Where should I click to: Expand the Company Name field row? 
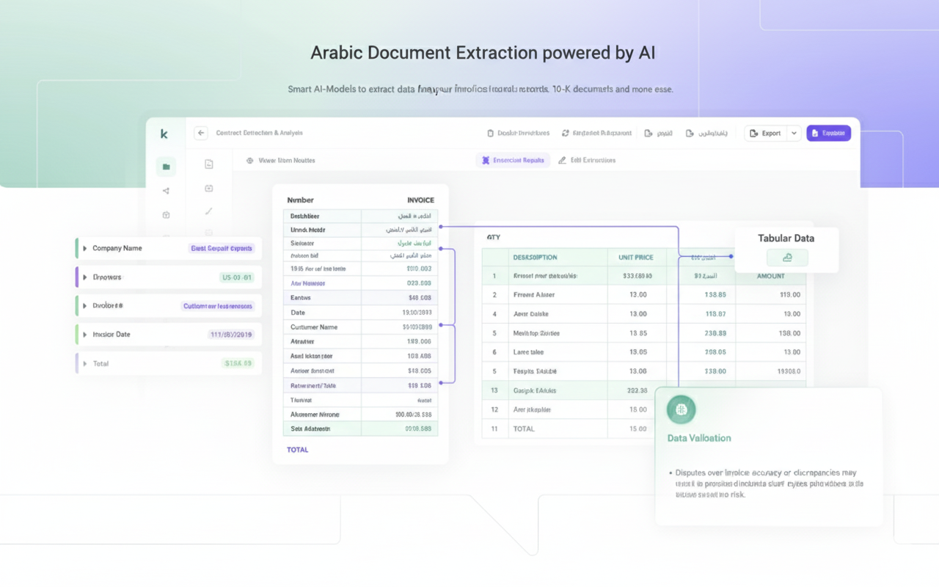coord(85,248)
